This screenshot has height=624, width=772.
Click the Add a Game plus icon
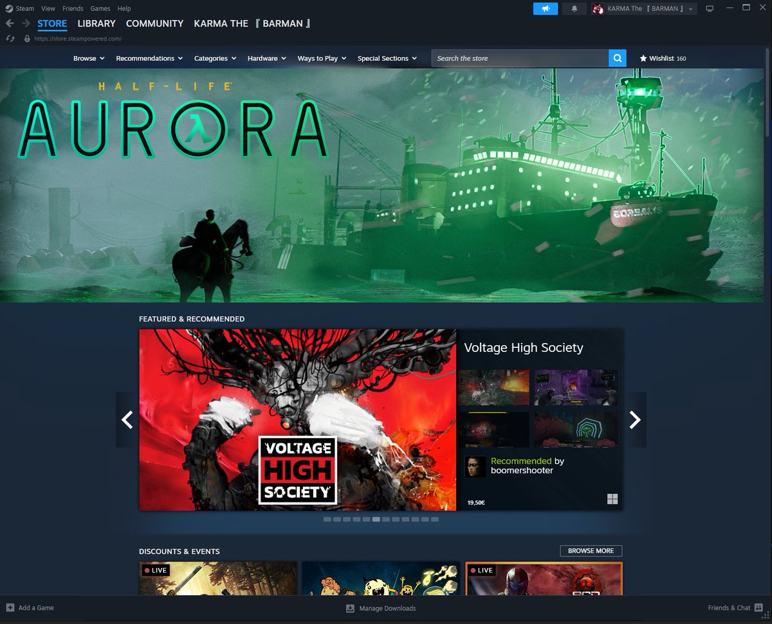(10, 607)
